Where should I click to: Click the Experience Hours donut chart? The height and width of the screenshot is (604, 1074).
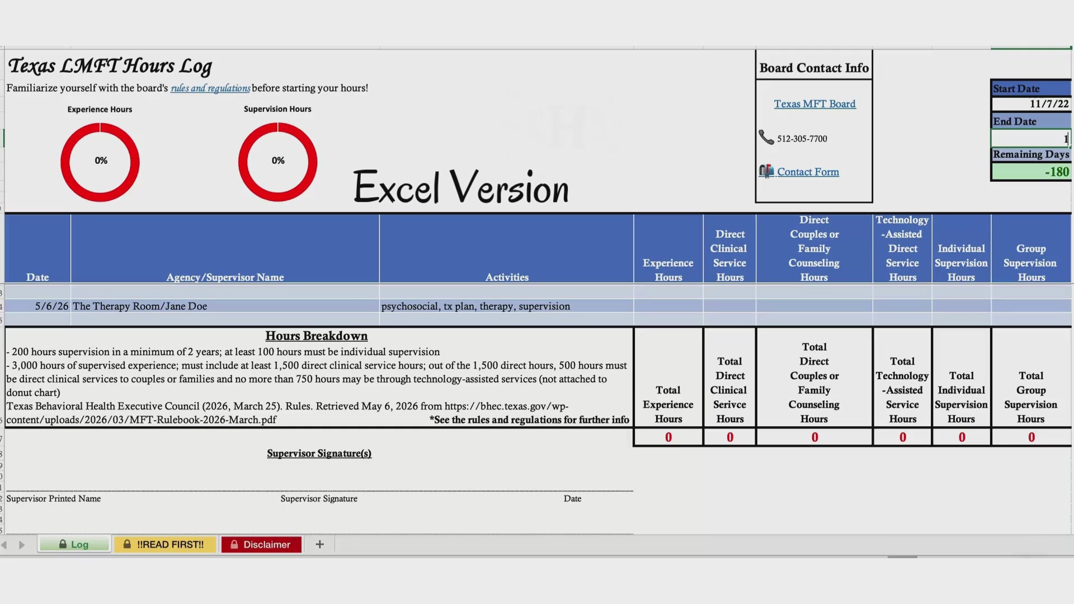coord(100,162)
